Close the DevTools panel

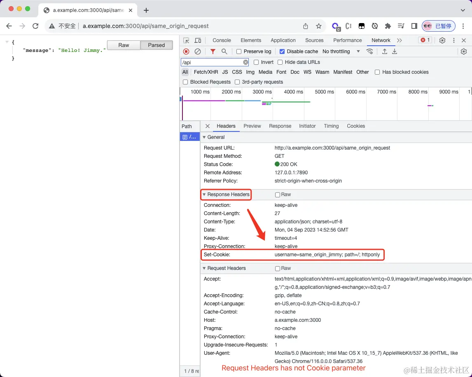click(x=464, y=40)
